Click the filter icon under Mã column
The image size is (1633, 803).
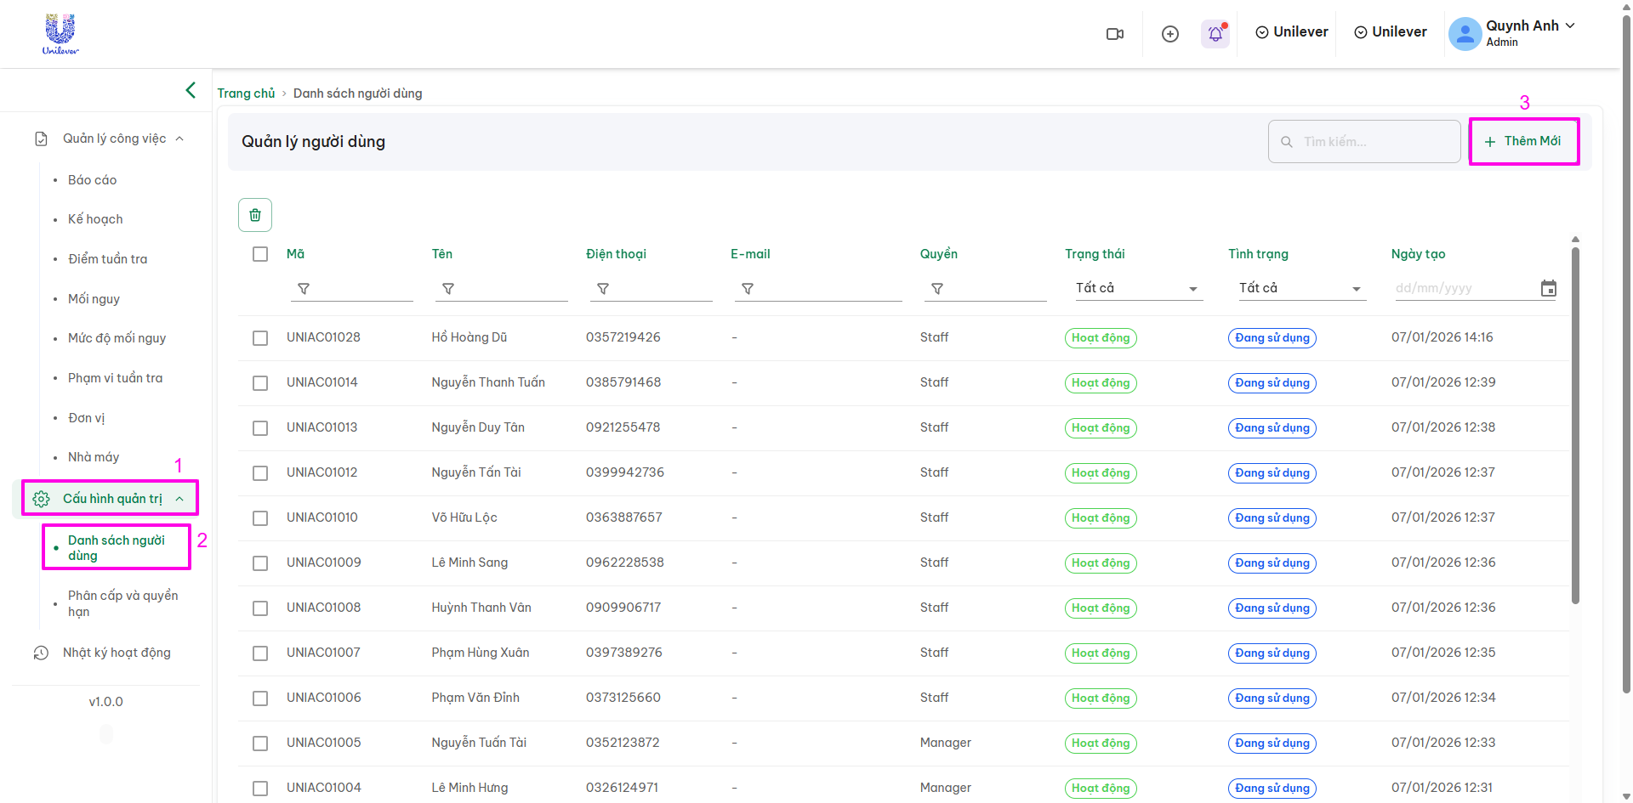pos(304,289)
